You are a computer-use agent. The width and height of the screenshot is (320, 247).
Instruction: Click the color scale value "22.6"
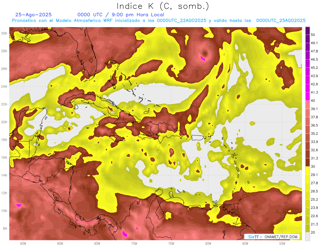pyautogui.click(x=314, y=216)
